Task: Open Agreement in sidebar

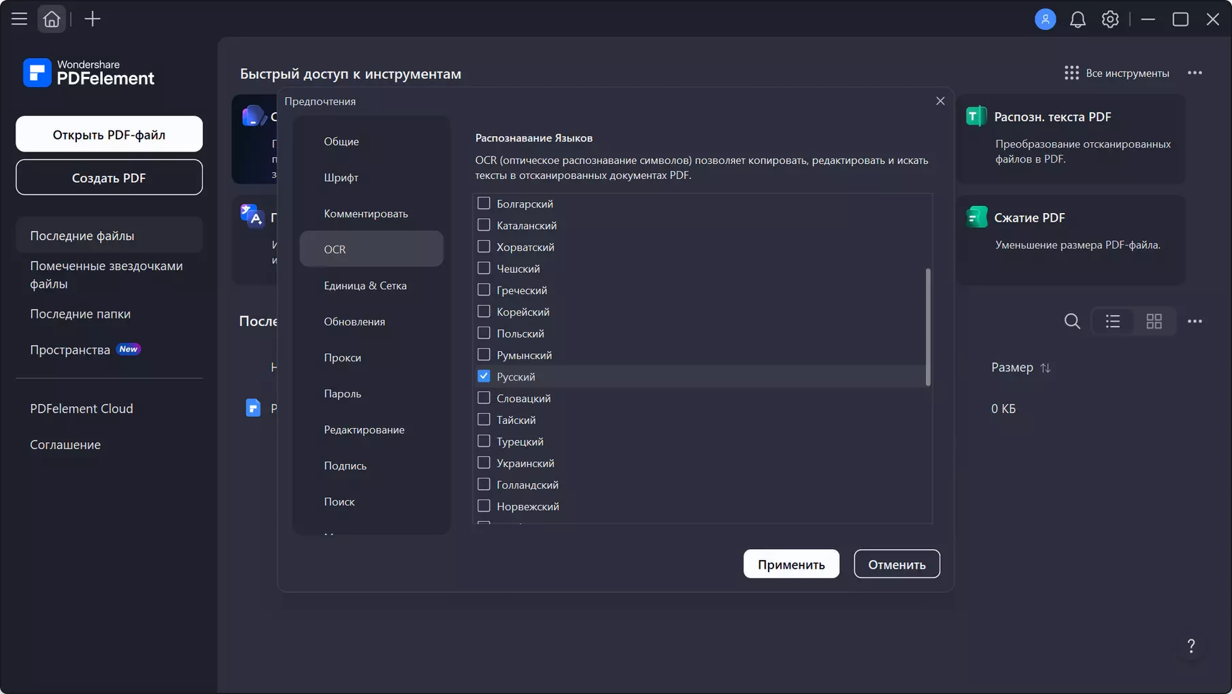Action: coord(109,444)
